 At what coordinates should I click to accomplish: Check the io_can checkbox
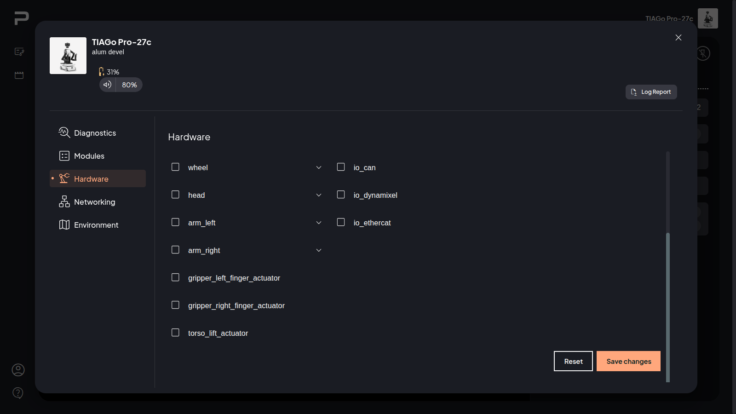(341, 167)
